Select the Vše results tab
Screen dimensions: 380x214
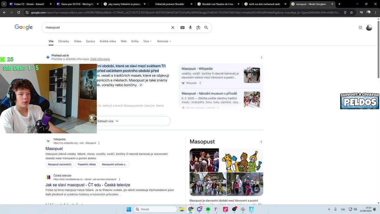51,41
